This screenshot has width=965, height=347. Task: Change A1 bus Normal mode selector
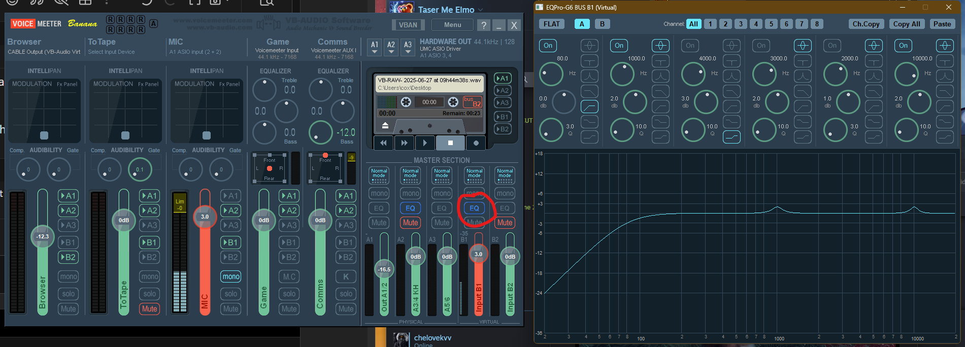click(379, 176)
